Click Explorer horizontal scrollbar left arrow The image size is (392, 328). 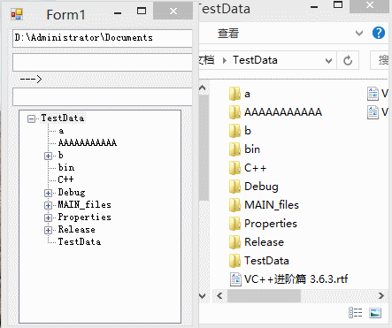[x=219, y=295]
